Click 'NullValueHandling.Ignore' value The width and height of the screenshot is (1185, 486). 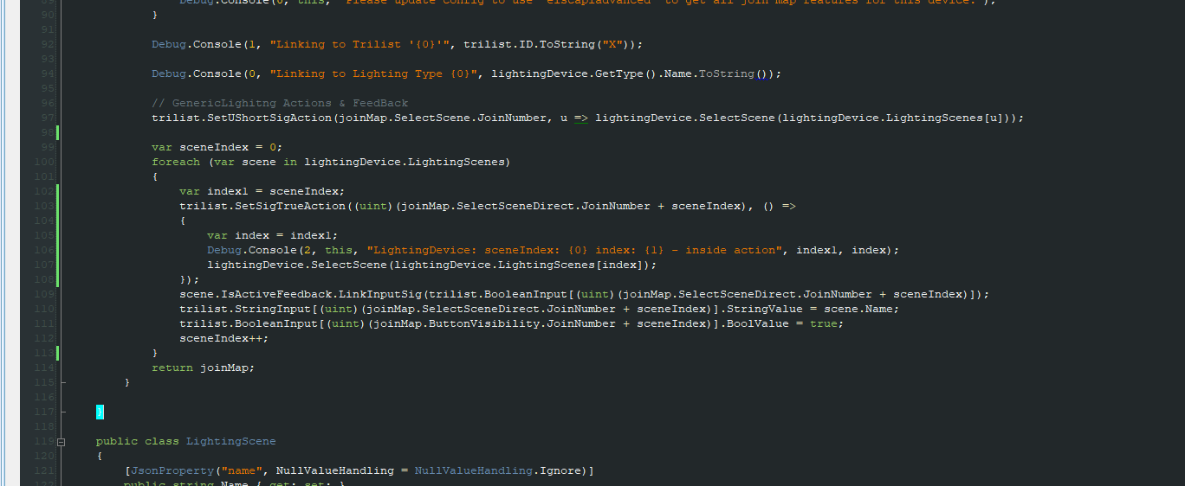pos(498,470)
